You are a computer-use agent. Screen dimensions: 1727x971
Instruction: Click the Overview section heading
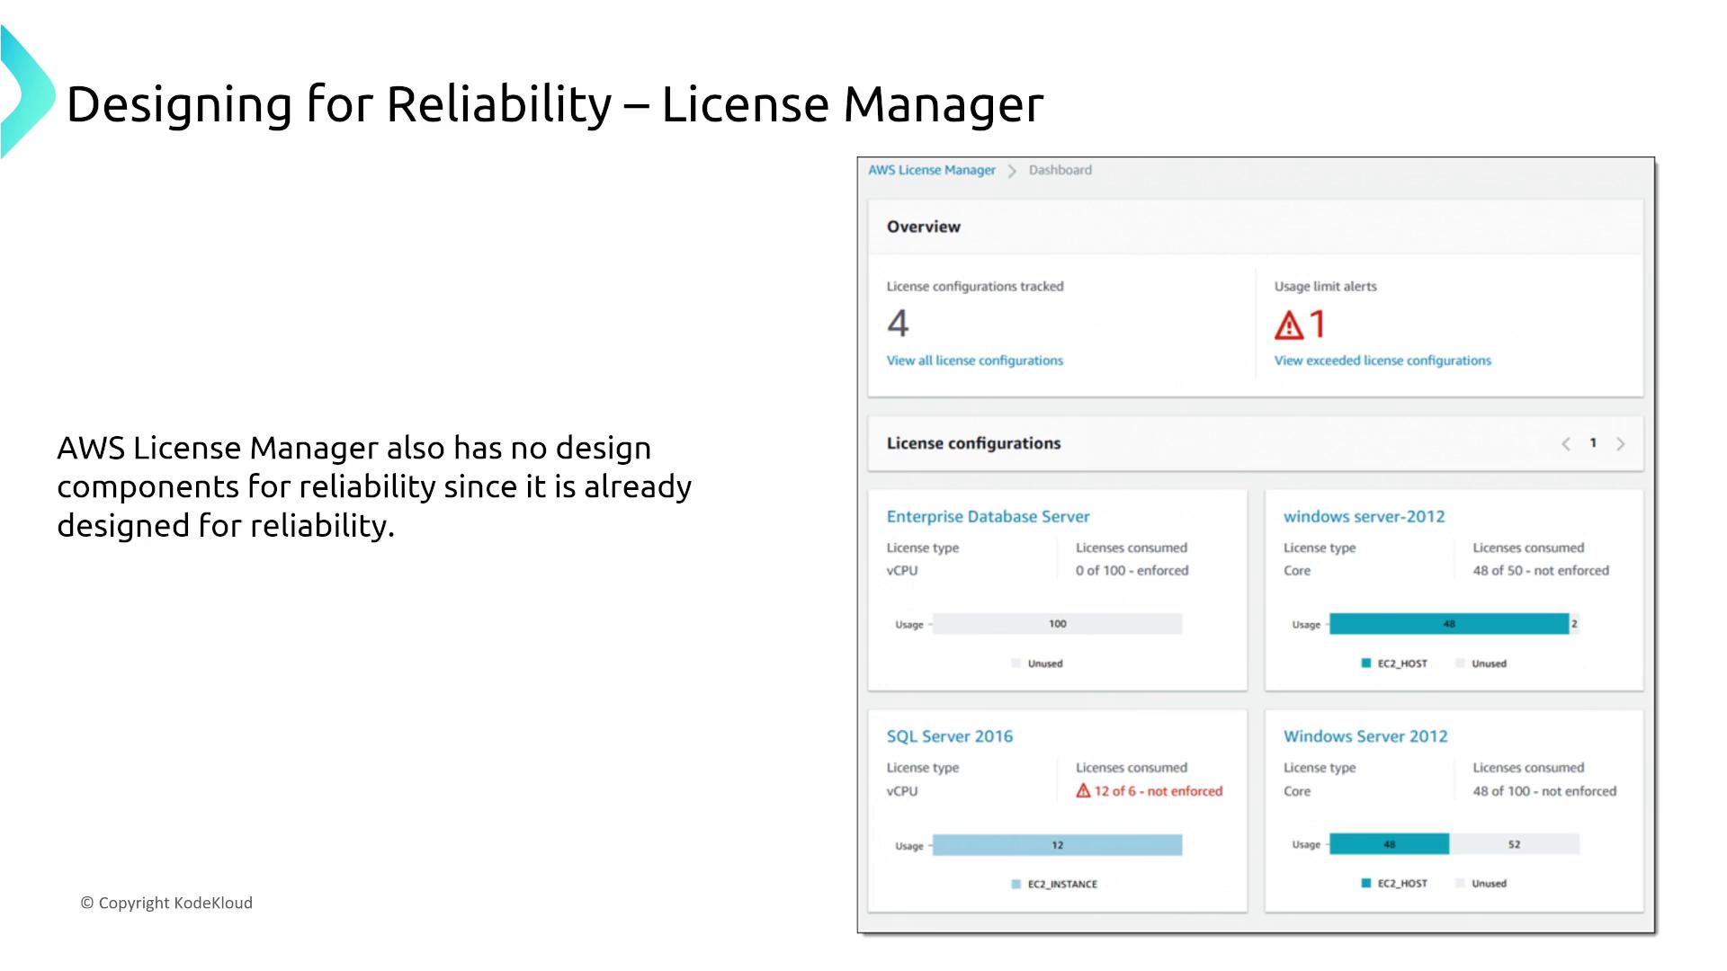924,227
